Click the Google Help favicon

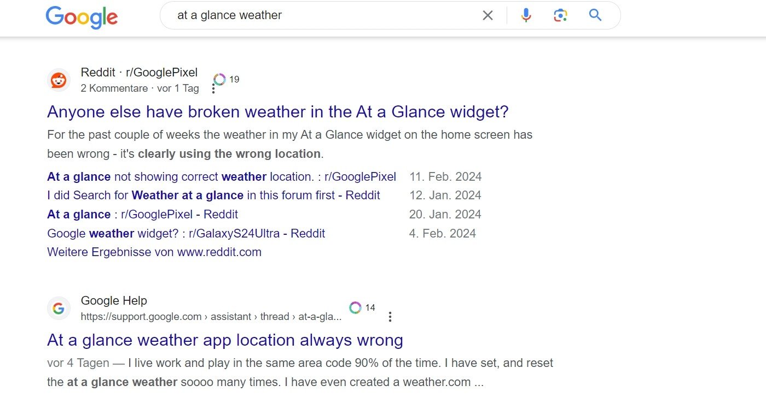pyautogui.click(x=59, y=309)
